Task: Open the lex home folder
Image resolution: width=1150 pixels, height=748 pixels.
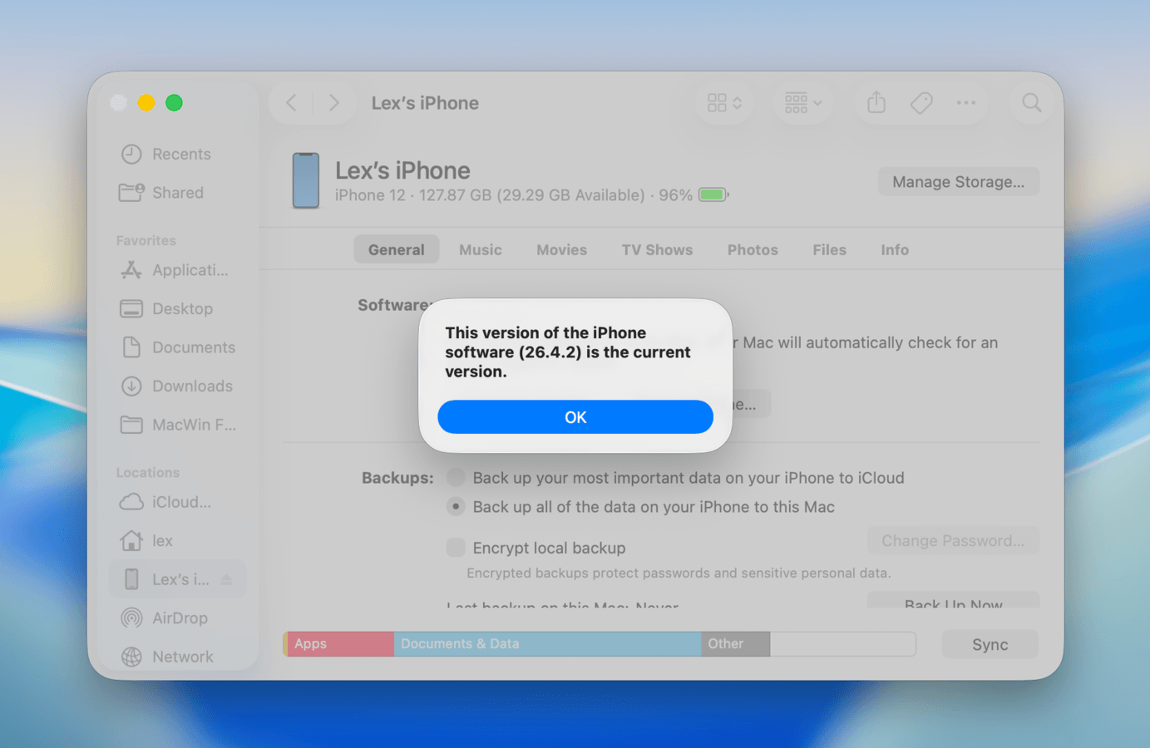Action: 147,541
